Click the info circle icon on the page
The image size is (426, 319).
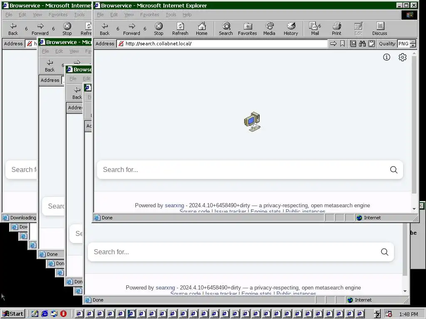tap(386, 57)
